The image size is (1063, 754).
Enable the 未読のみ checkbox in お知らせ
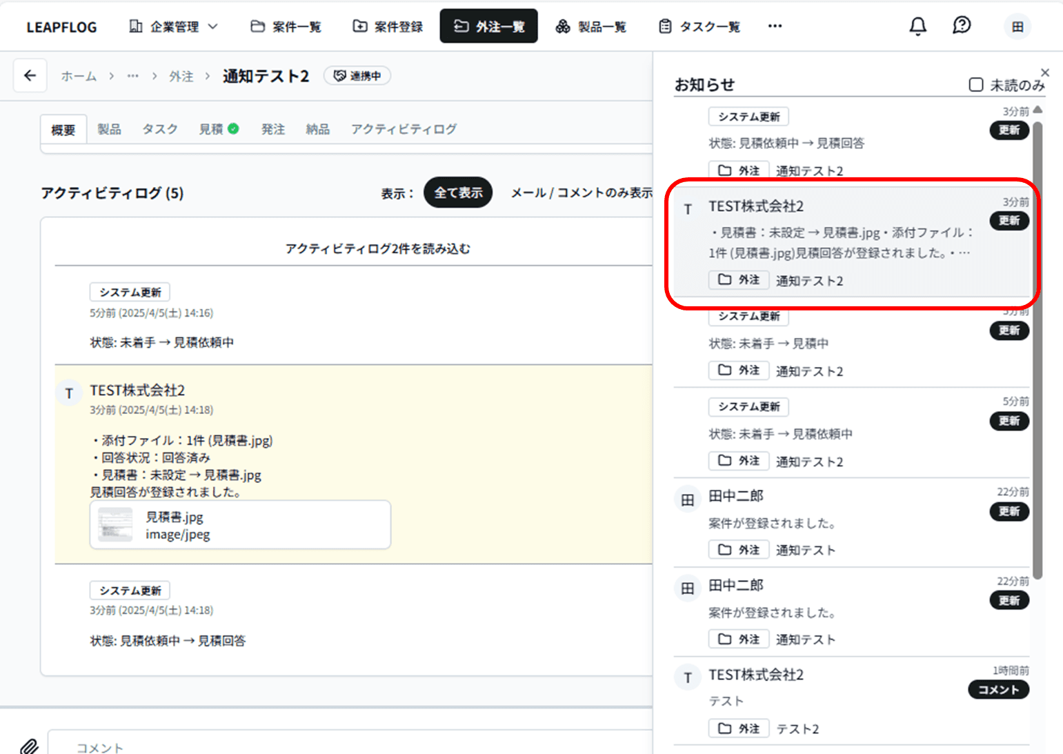click(976, 84)
